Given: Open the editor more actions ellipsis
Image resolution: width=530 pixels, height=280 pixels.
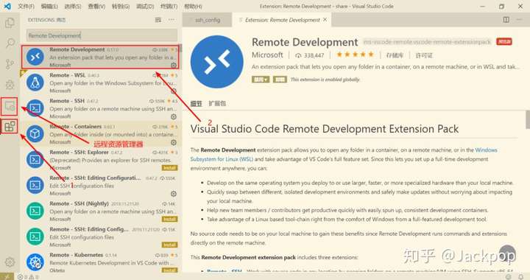Looking at the screenshot, I should click(x=519, y=20).
